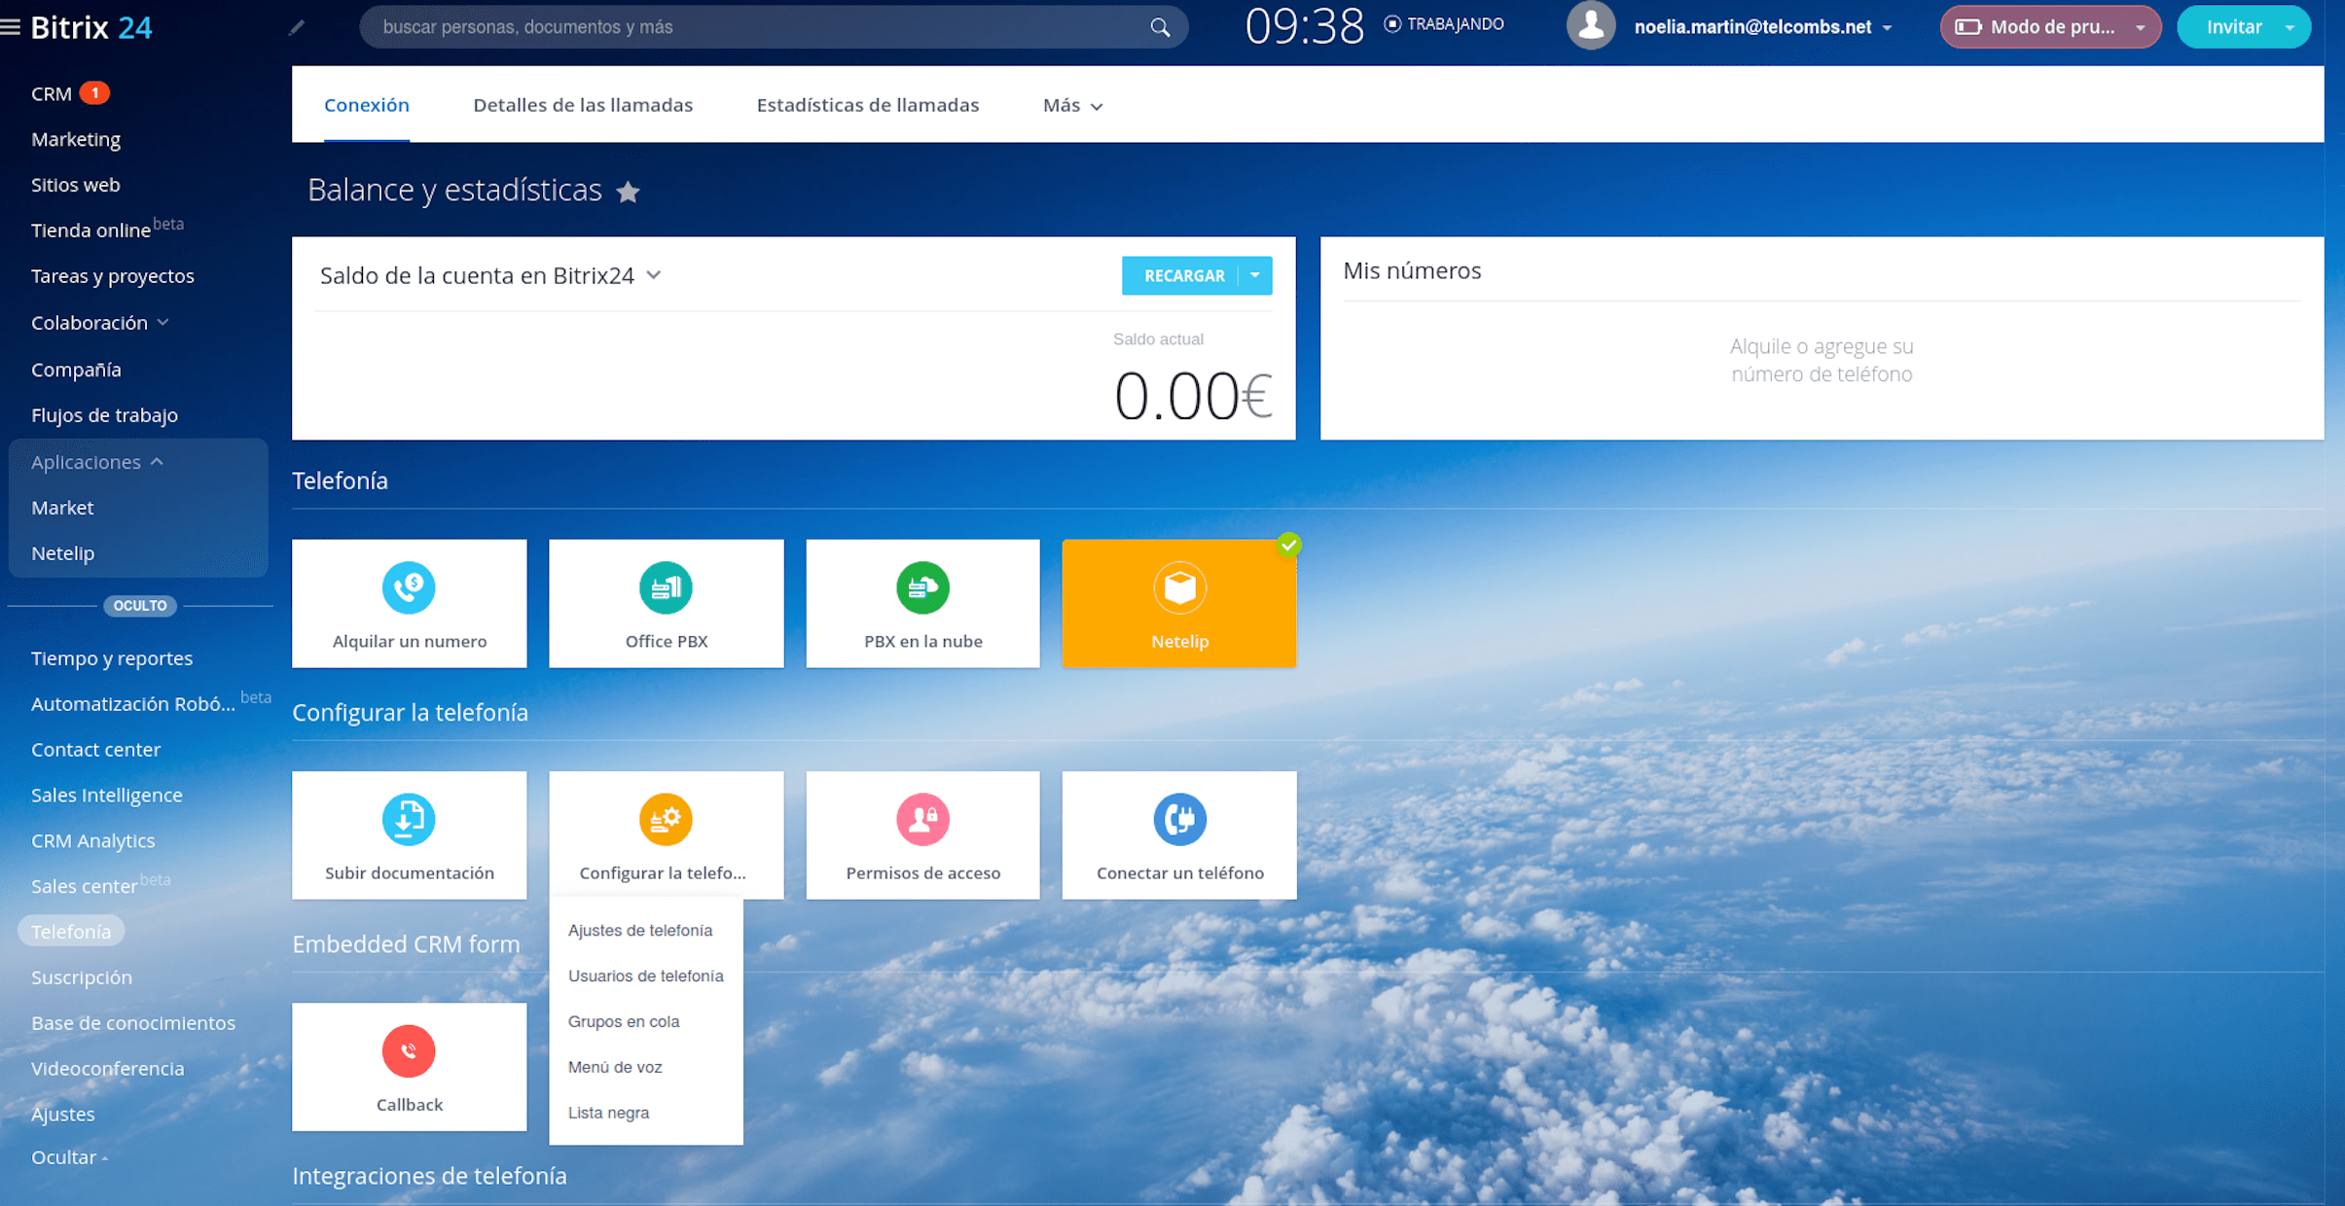The image size is (2345, 1206).
Task: Open Base de conocimientos in the sidebar
Action: tap(133, 1023)
